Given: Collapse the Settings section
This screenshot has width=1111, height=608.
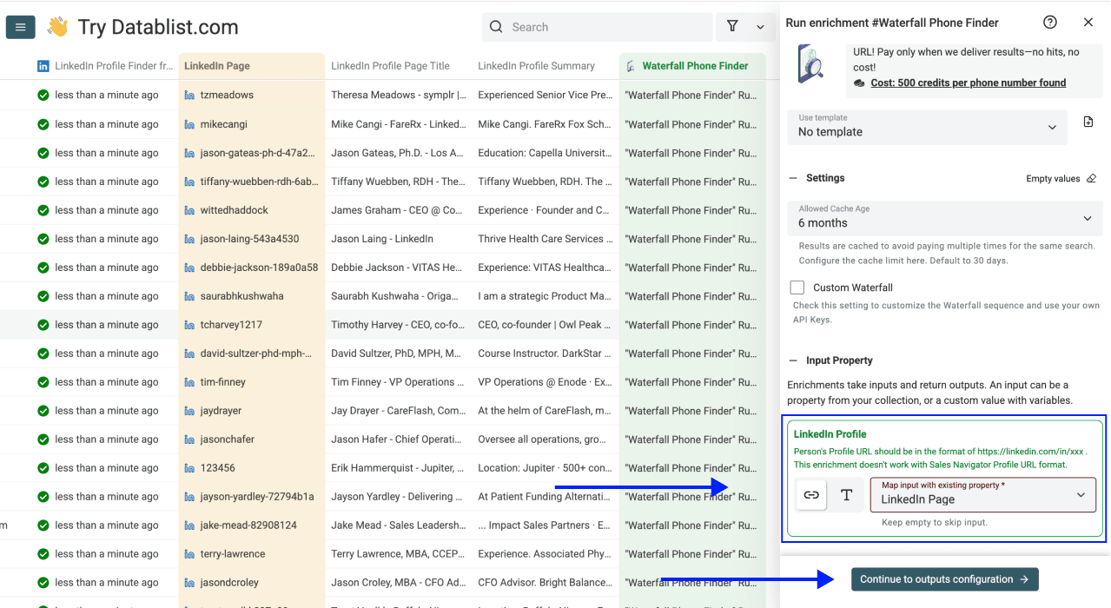Looking at the screenshot, I should [792, 178].
